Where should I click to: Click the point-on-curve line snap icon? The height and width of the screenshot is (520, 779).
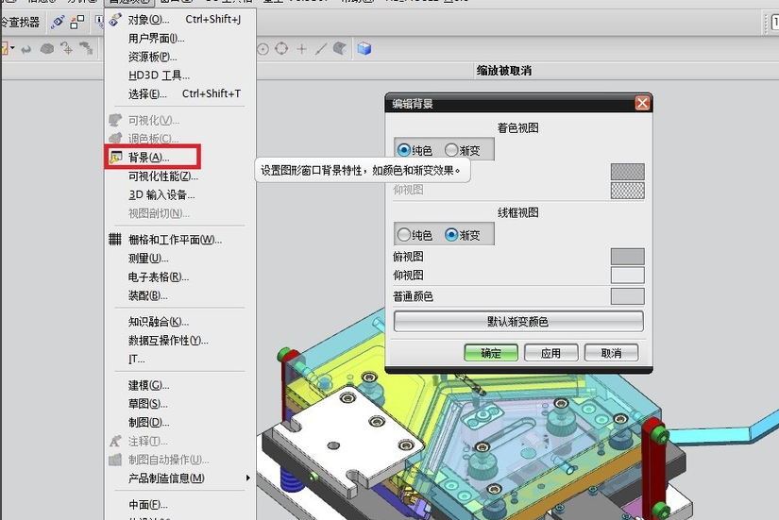pyautogui.click(x=321, y=49)
